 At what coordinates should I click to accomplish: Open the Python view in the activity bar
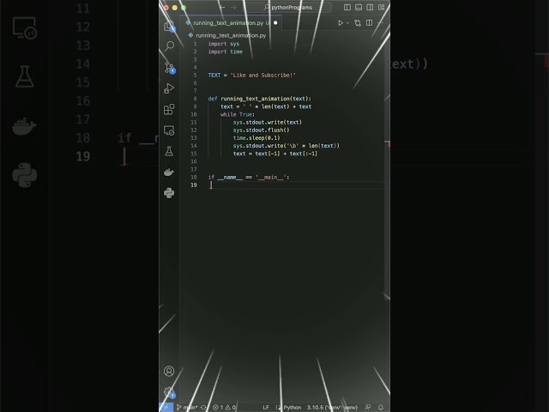(169, 193)
